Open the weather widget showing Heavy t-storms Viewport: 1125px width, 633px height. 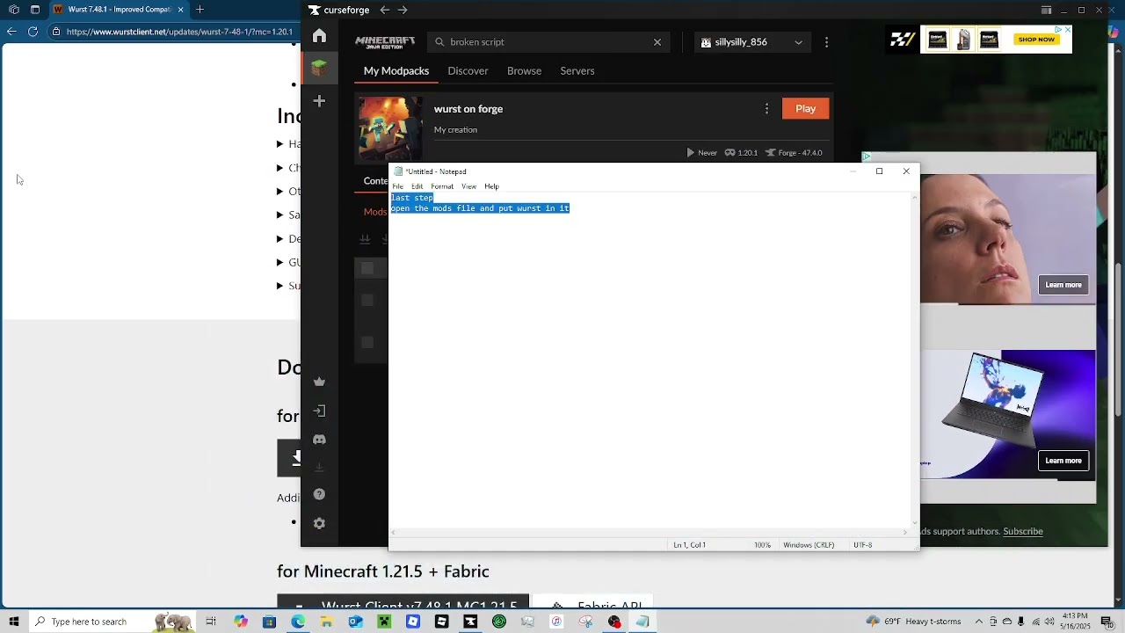click(x=913, y=622)
